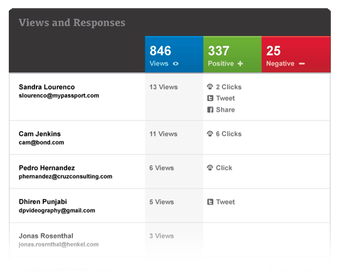Open Pedro Hernandez's name
The image size is (339, 275).
pyautogui.click(x=46, y=168)
